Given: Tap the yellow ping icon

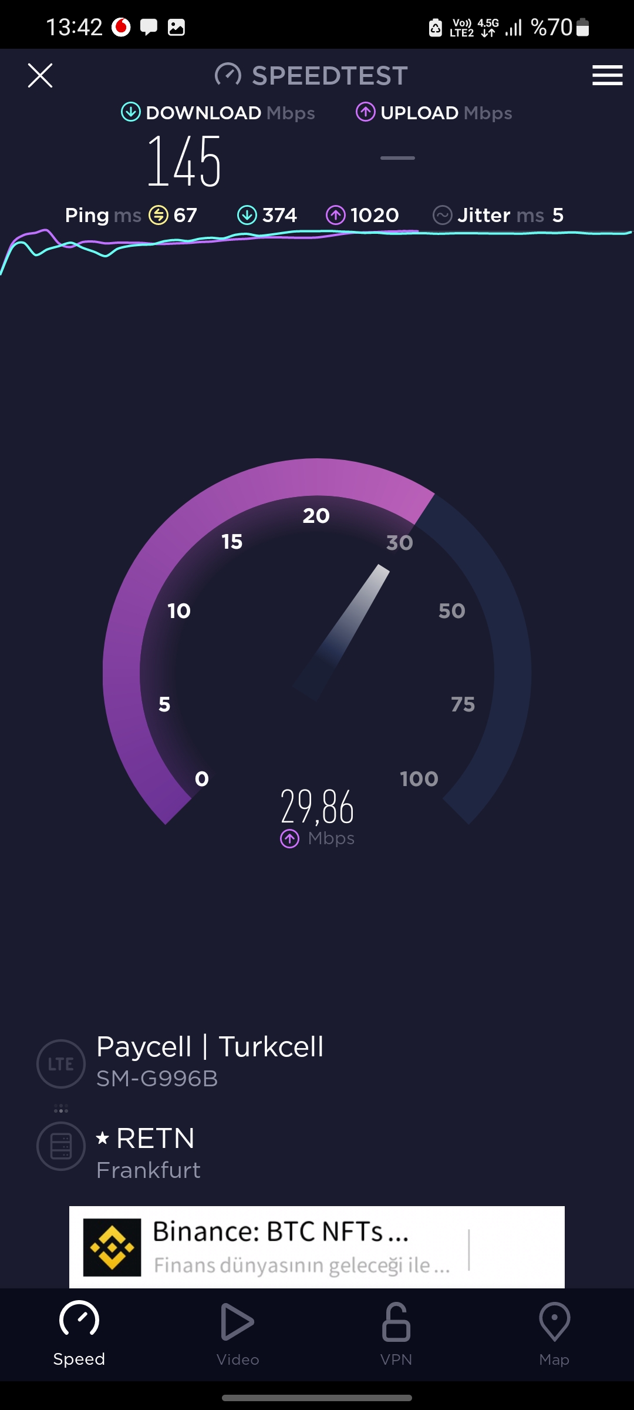Looking at the screenshot, I should tap(158, 215).
